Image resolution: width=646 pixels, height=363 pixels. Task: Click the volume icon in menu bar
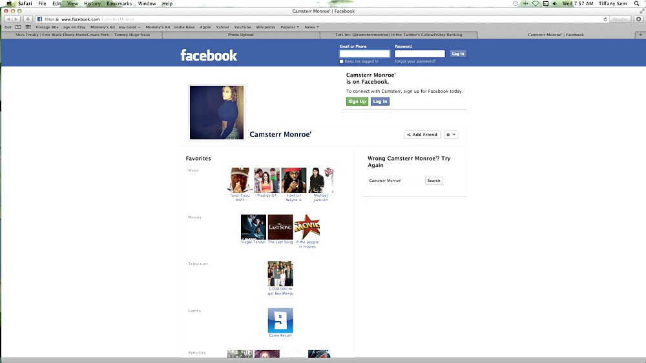pyautogui.click(x=554, y=4)
